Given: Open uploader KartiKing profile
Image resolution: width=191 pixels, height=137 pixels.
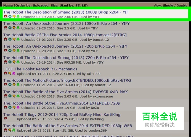Looking at the screenshot, I should click(97, 119).
